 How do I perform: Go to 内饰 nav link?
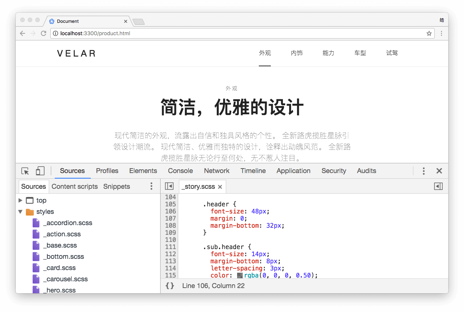297,53
